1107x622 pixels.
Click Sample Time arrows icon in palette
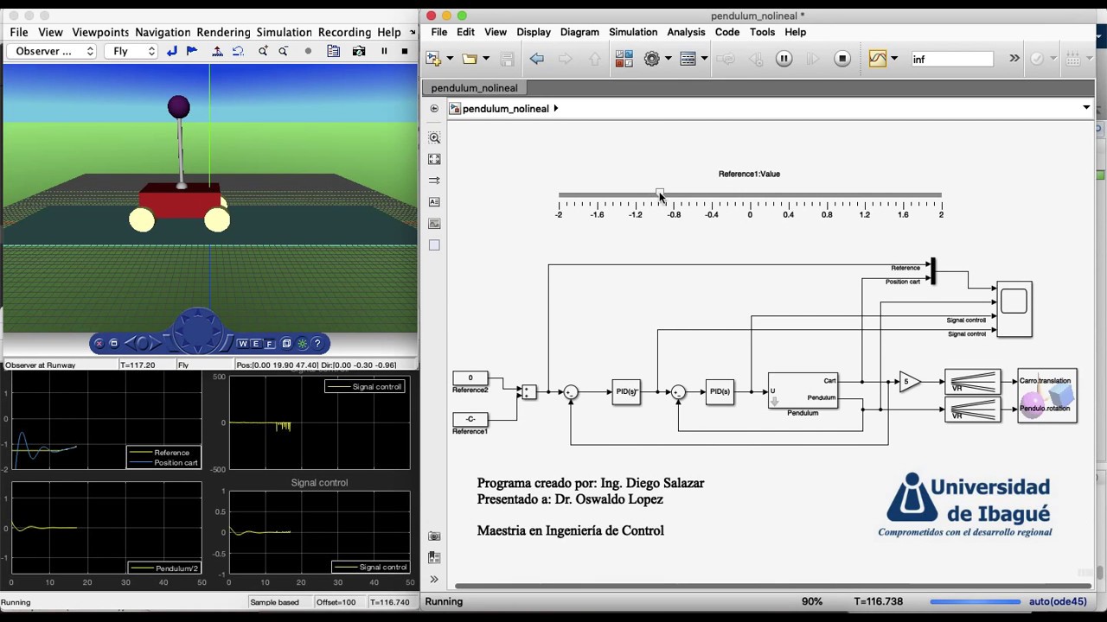(434, 181)
